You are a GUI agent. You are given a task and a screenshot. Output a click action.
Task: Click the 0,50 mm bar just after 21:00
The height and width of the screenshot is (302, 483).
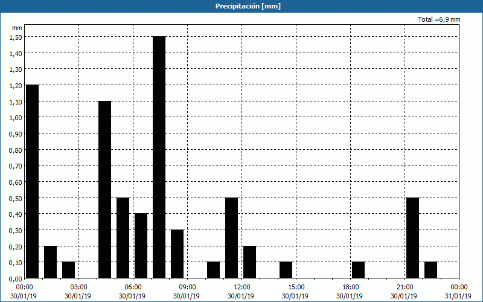[413, 238]
